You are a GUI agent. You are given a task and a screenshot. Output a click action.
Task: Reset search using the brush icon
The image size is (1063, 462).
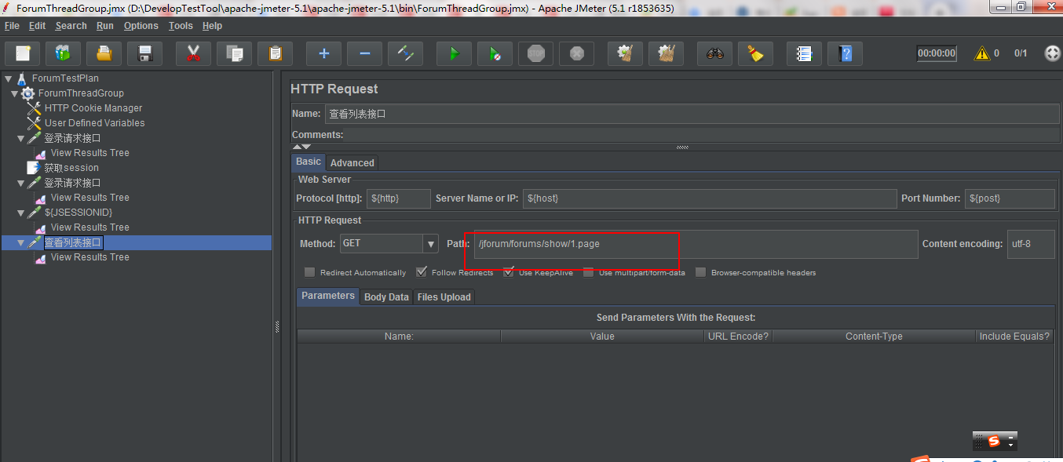[x=755, y=53]
